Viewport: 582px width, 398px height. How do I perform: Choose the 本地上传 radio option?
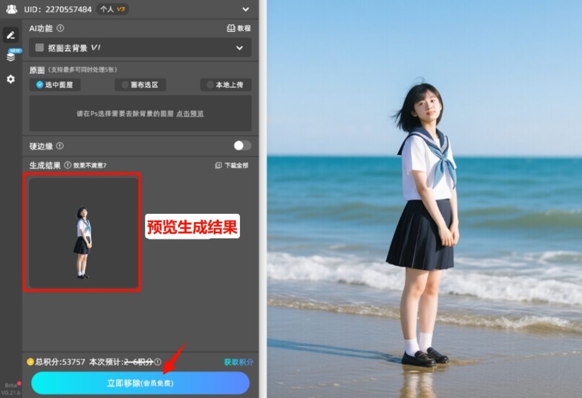(x=225, y=85)
